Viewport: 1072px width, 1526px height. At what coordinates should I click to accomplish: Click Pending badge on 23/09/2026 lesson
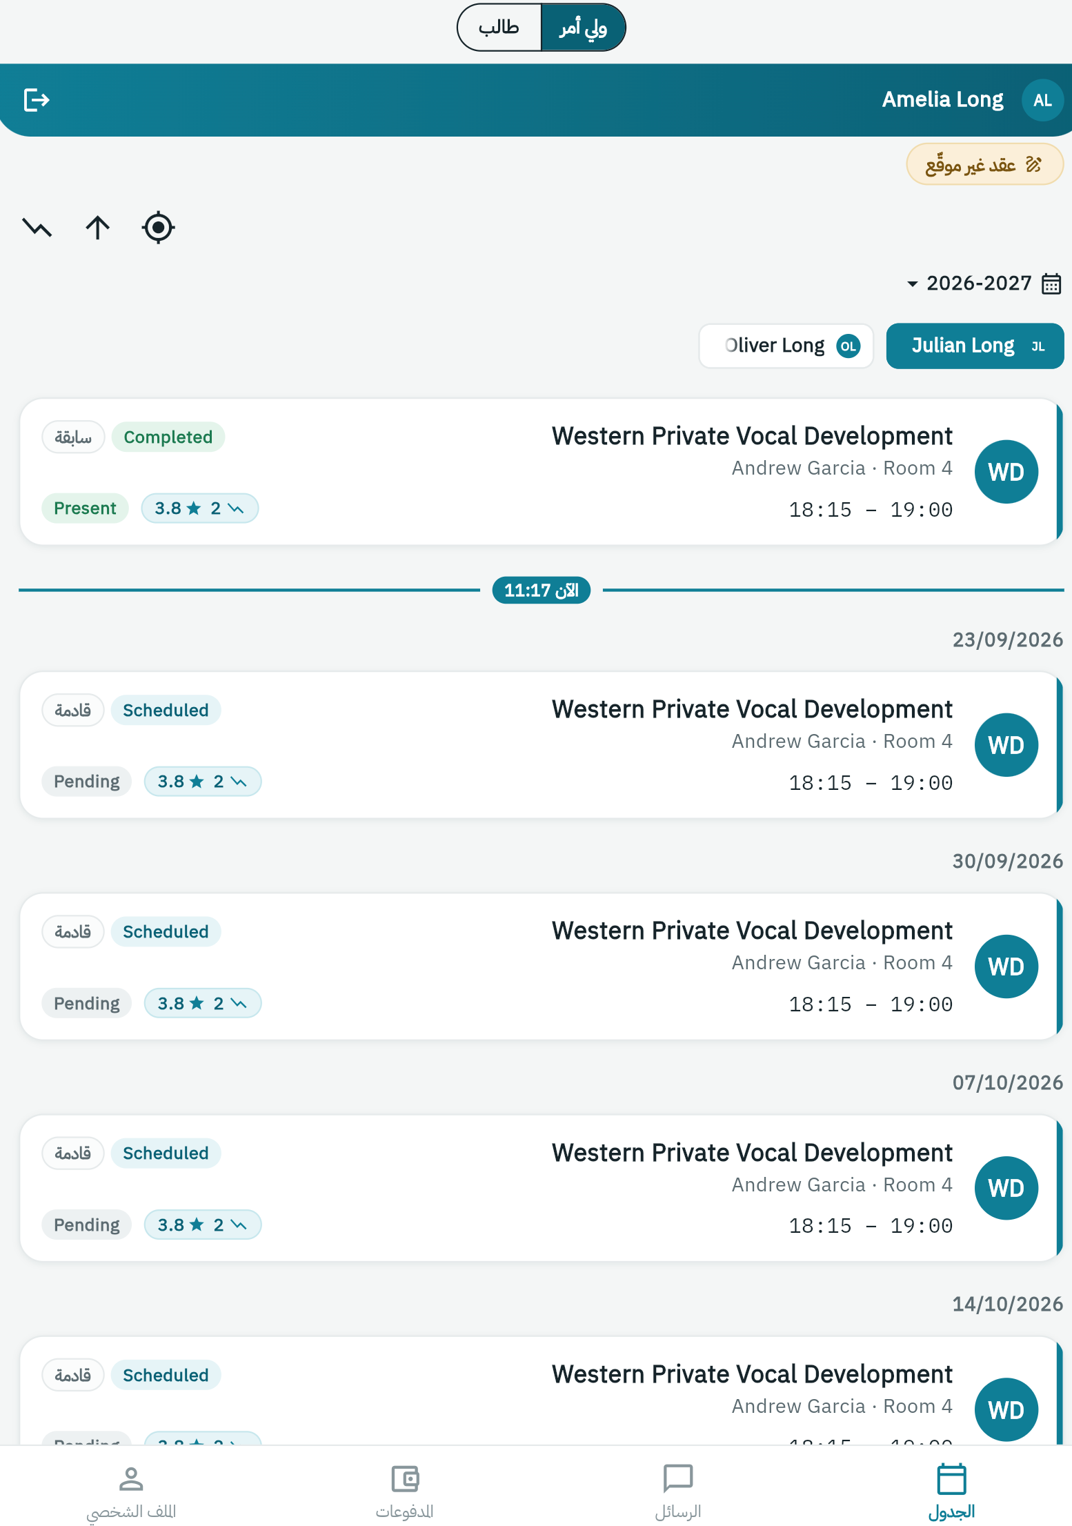tap(87, 782)
